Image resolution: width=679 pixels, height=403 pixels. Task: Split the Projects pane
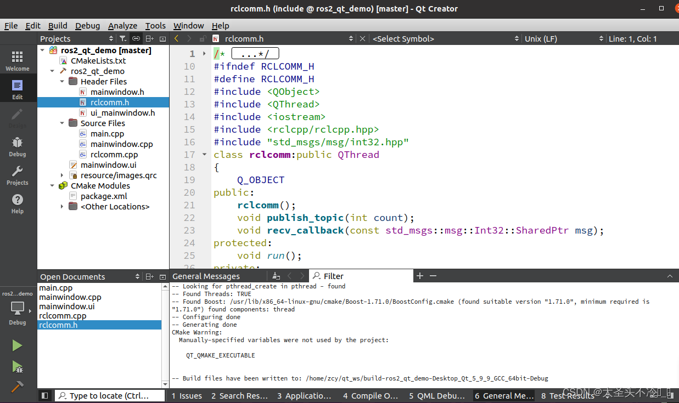(150, 39)
